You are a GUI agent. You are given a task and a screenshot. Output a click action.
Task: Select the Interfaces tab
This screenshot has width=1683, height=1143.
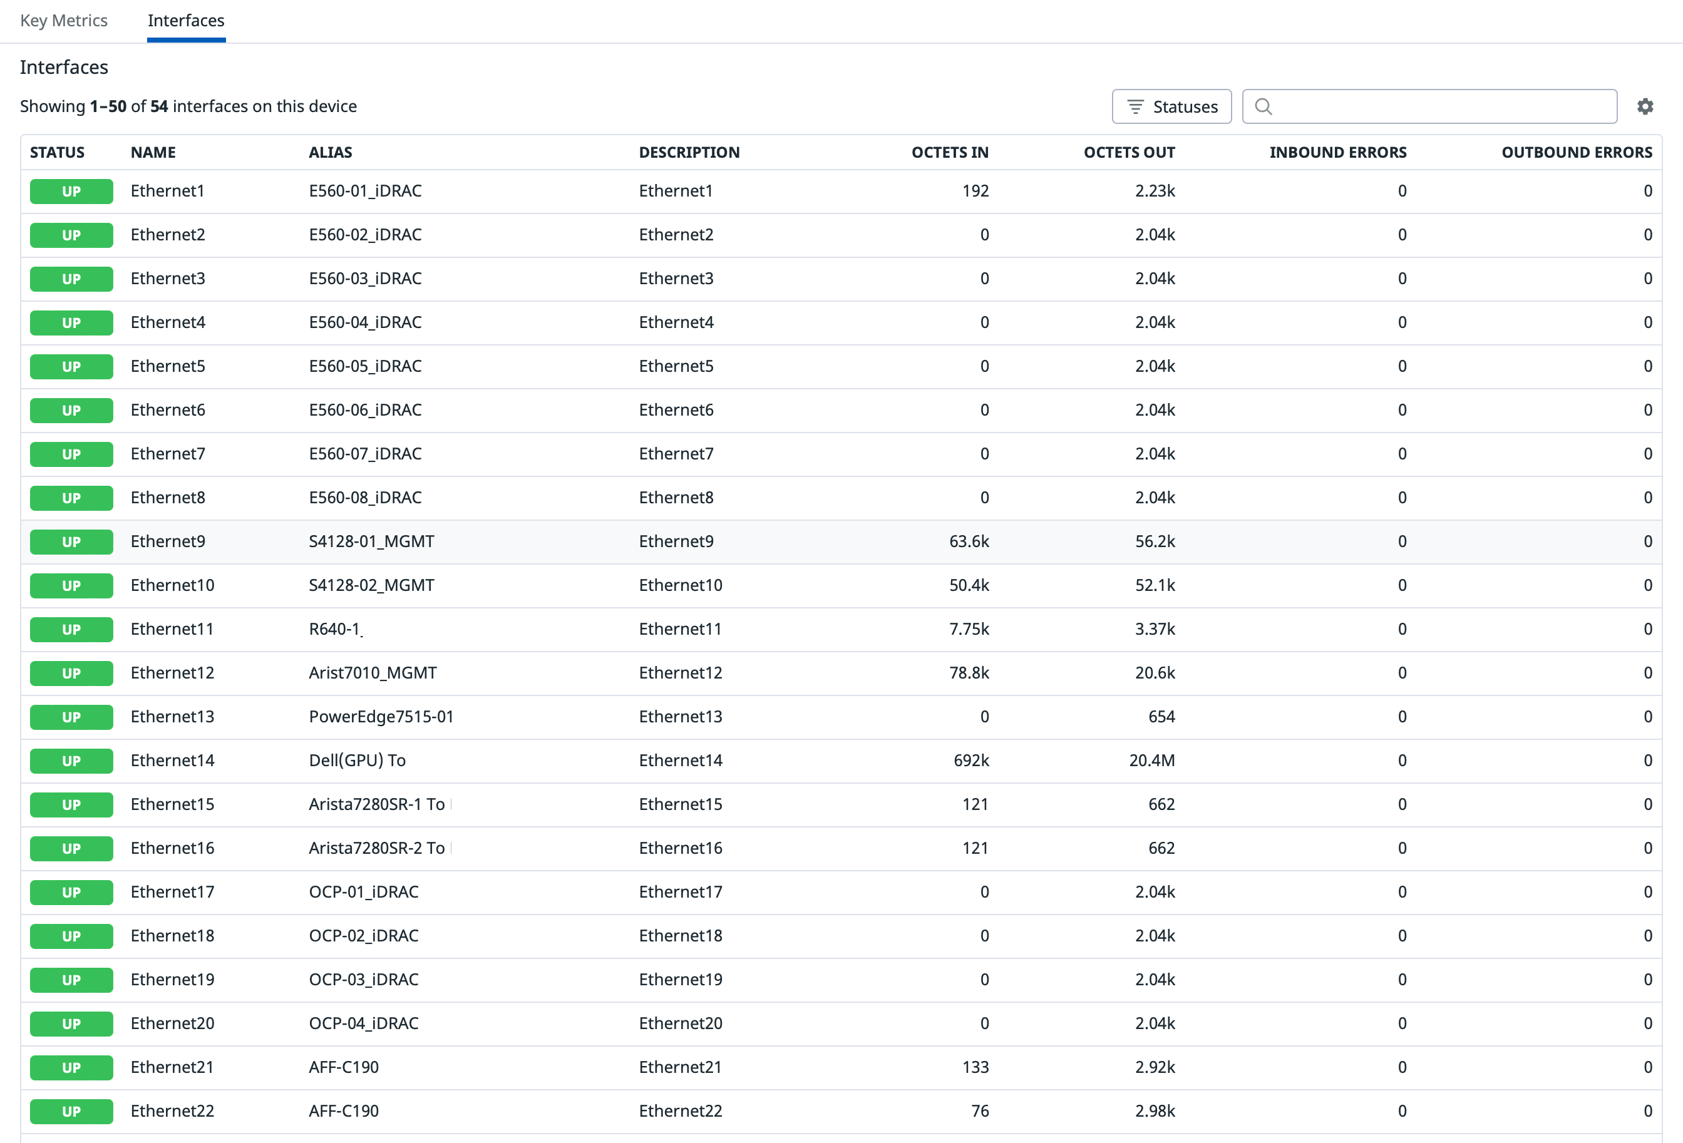point(186,20)
